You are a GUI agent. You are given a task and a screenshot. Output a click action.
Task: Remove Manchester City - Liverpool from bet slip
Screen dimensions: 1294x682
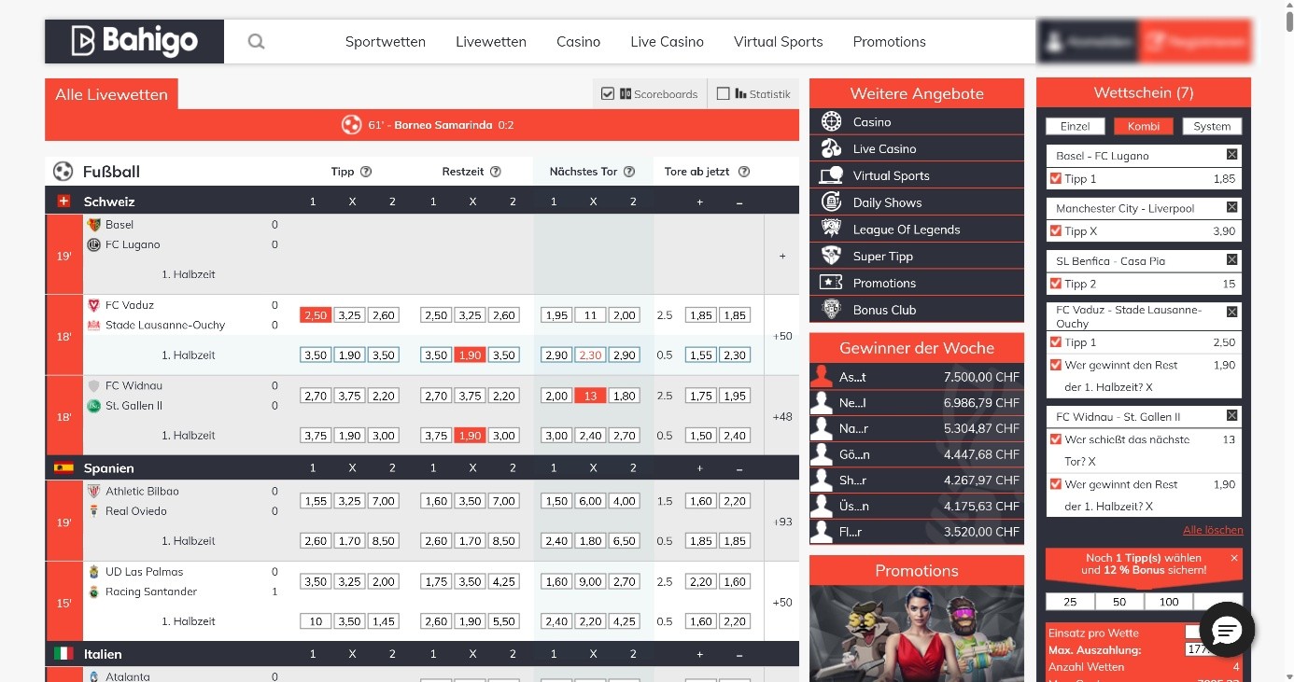tap(1231, 207)
